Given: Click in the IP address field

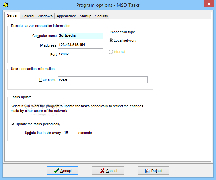Looking at the screenshot, I should pos(81,45).
